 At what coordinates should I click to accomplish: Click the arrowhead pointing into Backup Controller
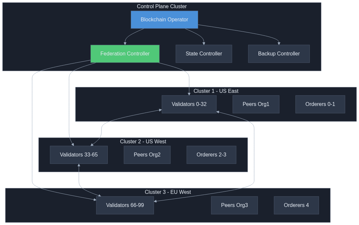(x=279, y=43)
